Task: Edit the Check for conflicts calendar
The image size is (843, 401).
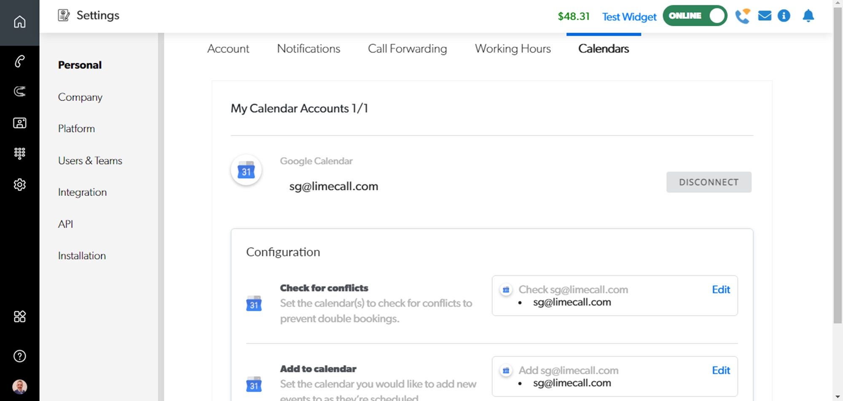Action: (x=721, y=290)
